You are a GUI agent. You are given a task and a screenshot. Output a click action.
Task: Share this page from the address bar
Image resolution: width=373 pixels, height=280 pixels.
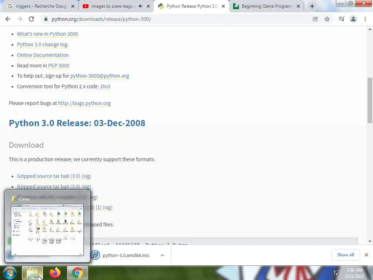click(315, 19)
